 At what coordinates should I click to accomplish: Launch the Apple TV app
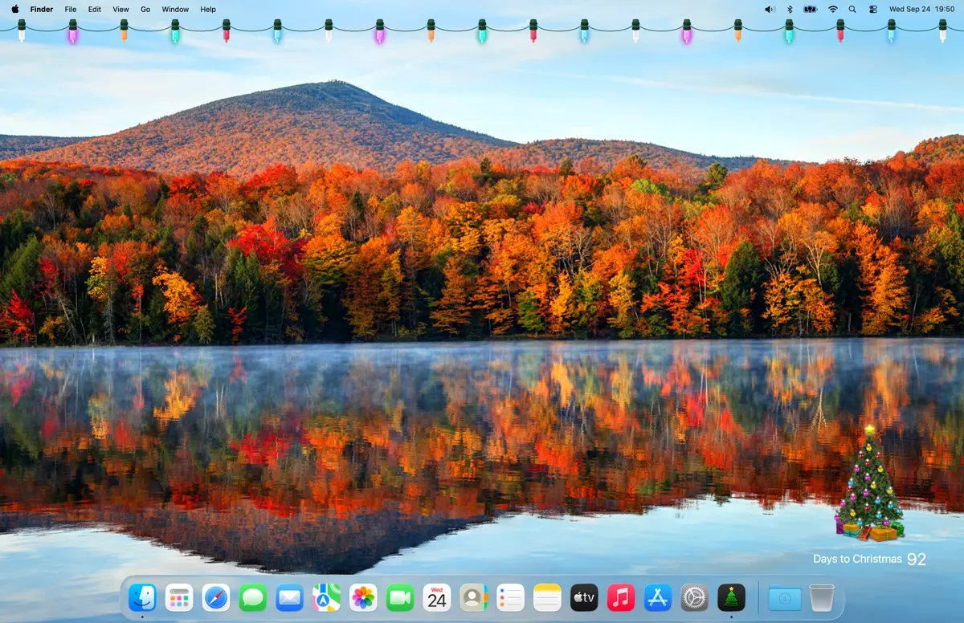(583, 598)
